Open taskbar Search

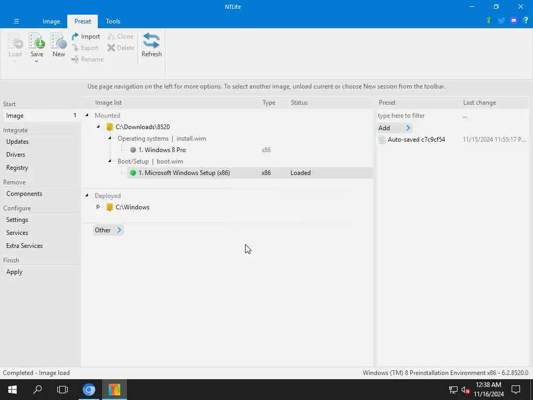point(37,390)
